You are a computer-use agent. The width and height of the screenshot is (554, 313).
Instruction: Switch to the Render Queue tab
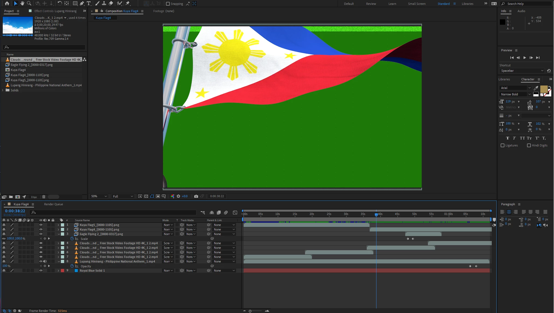[53, 204]
